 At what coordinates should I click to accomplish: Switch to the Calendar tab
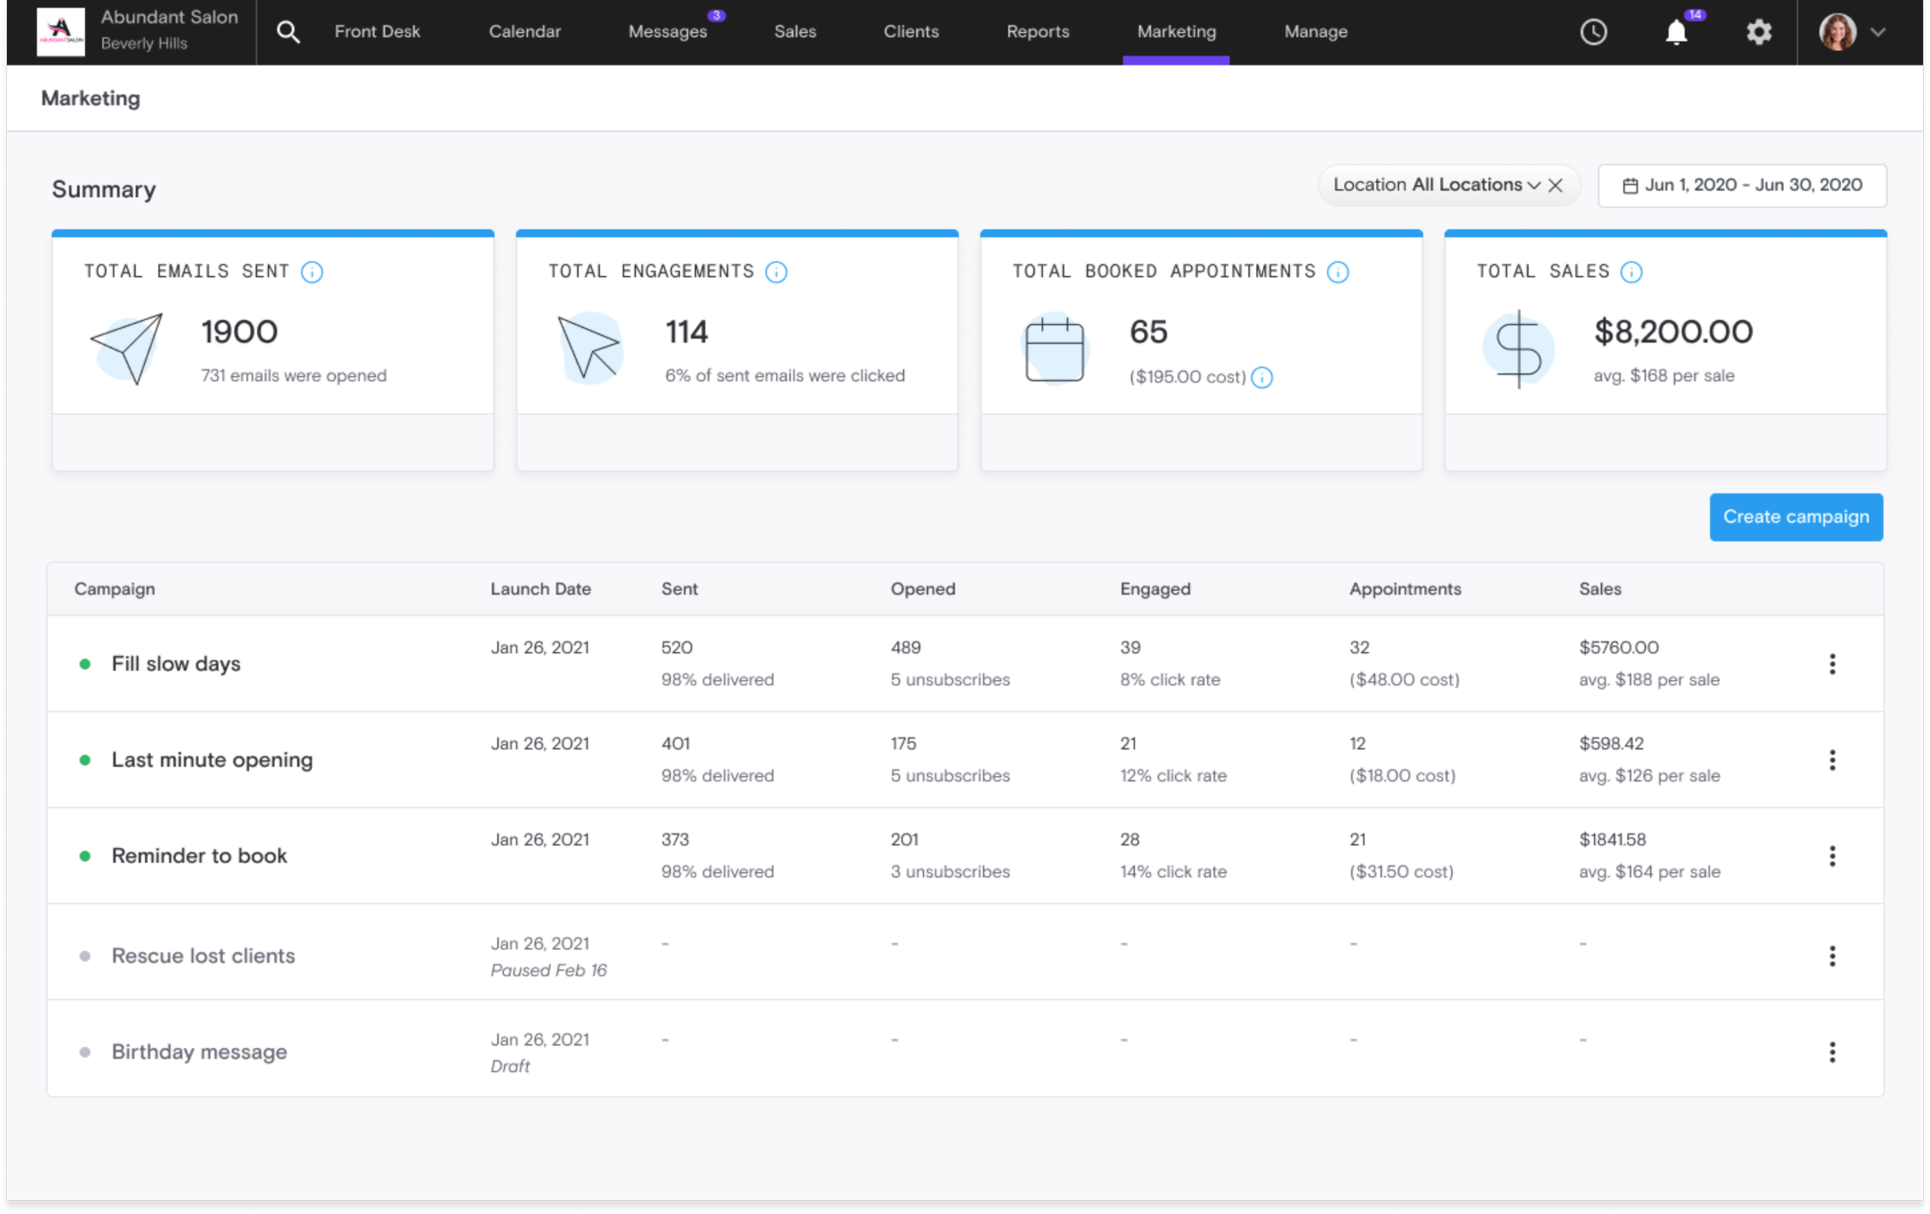click(x=524, y=32)
